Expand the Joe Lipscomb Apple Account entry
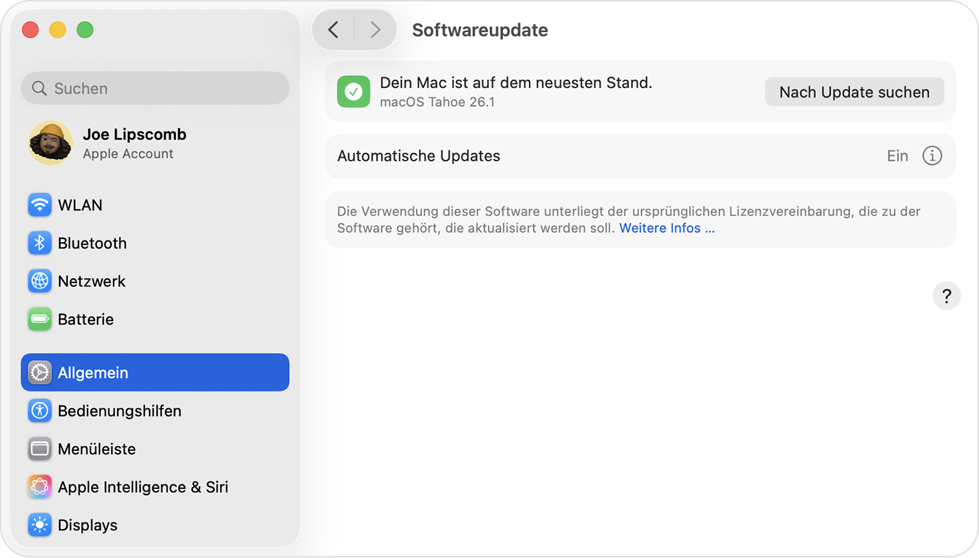979x558 pixels. [134, 142]
